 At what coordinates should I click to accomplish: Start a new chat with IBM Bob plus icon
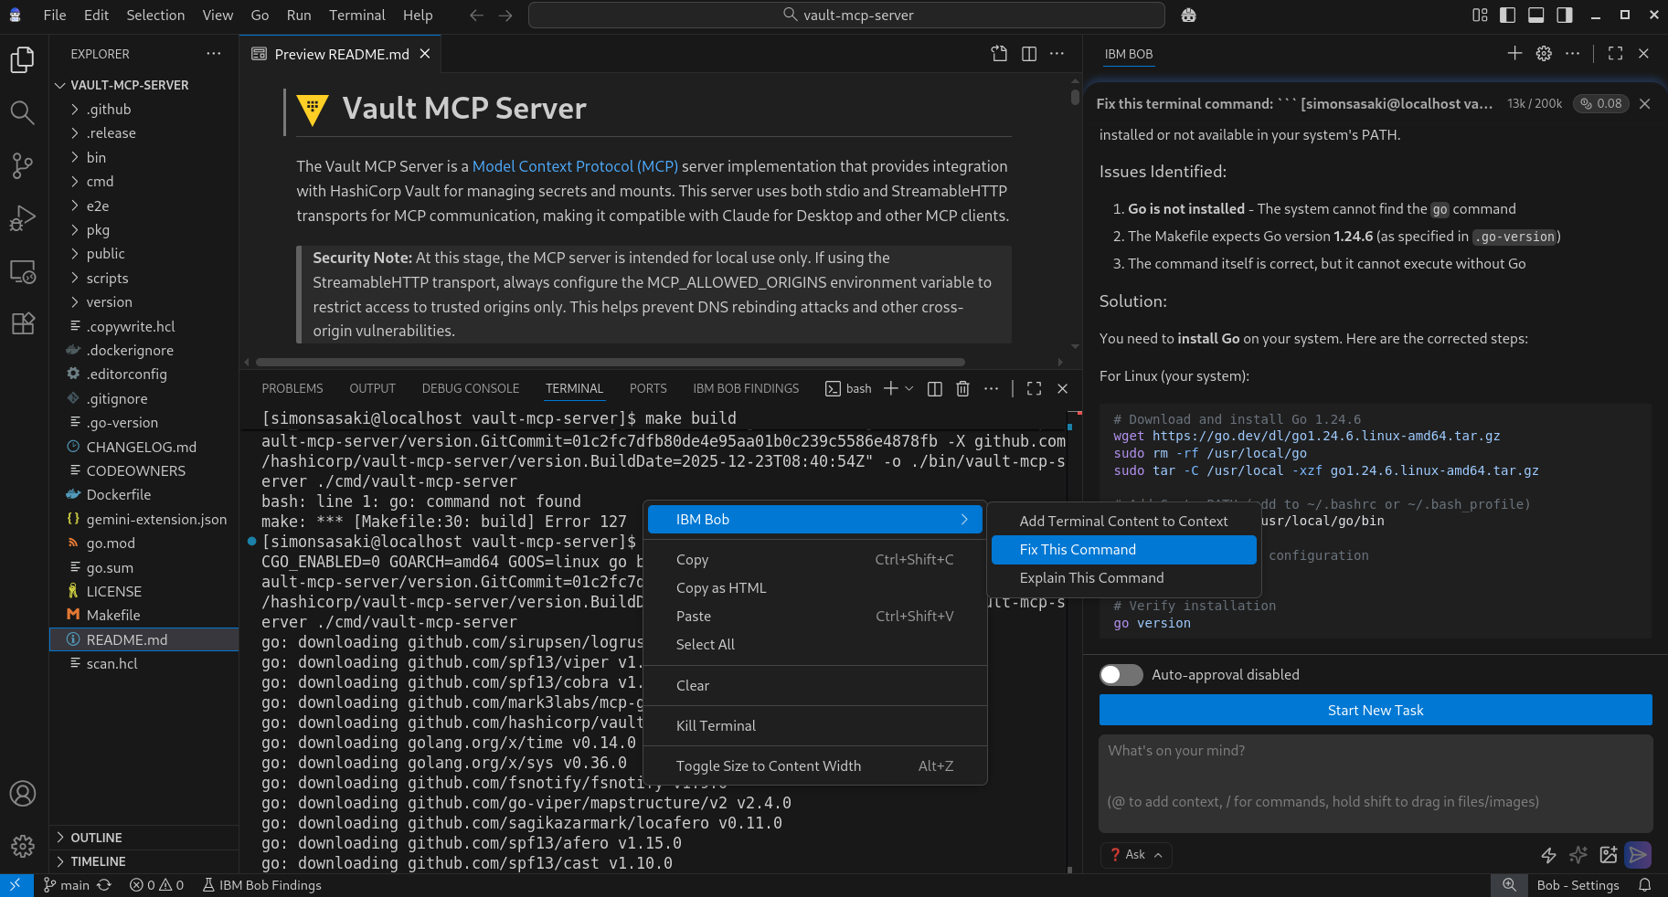pos(1514,54)
